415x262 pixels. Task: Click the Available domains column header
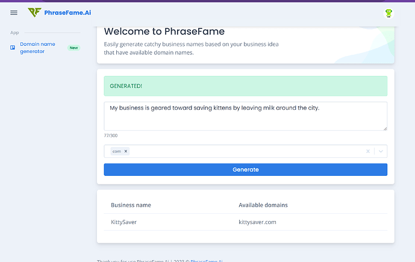click(263, 205)
